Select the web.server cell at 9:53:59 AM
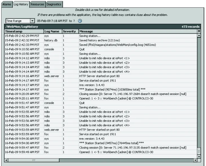Image resolution: width=206 pixels, height=166 pixels. (x=53, y=130)
